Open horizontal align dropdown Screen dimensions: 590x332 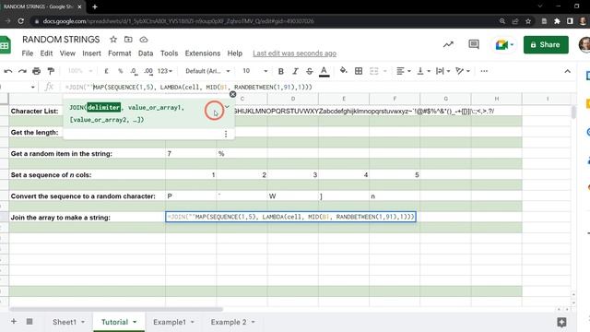tap(404, 71)
